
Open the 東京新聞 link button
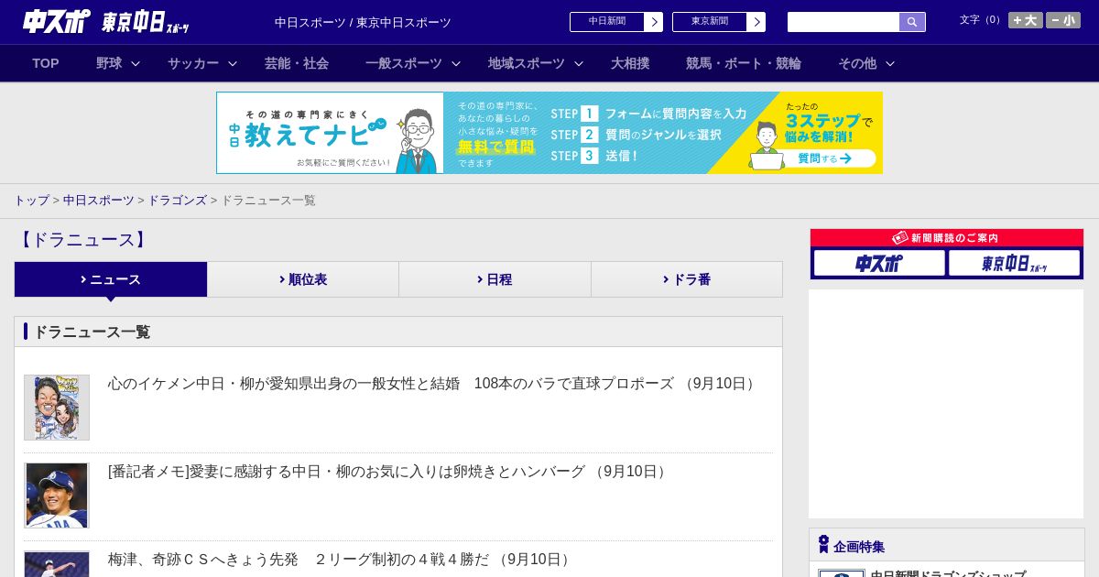[x=710, y=22]
